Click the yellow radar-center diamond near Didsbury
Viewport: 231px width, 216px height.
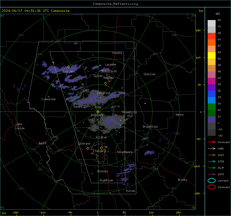(x=98, y=112)
